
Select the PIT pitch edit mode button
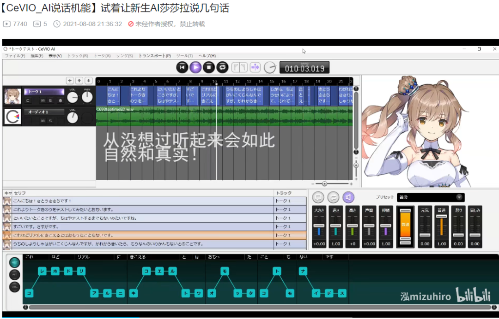click(15, 275)
